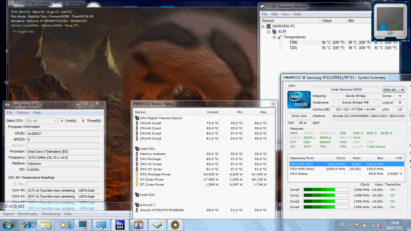This screenshot has width=411, height=231.
Task: Switch to HWiNFO32 monitor taskbar icon
Action: (82, 225)
